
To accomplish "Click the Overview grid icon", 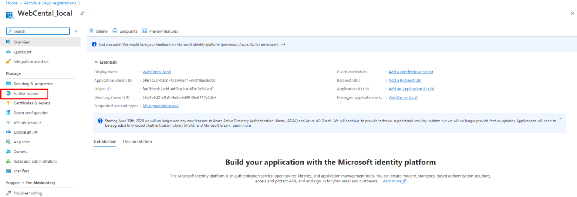I will pyautogui.click(x=8, y=42).
